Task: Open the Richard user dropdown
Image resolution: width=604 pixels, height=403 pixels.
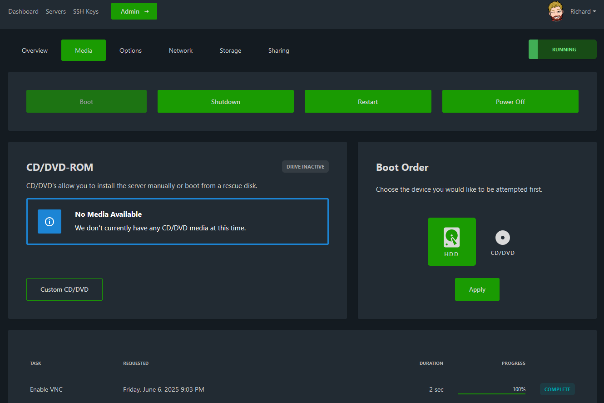Action: [x=584, y=11]
